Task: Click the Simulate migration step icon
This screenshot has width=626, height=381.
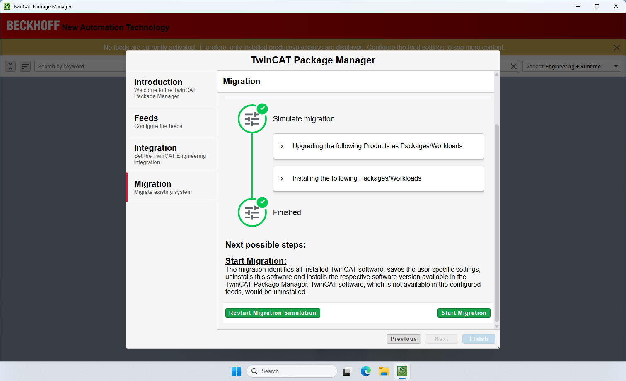Action: 252,119
